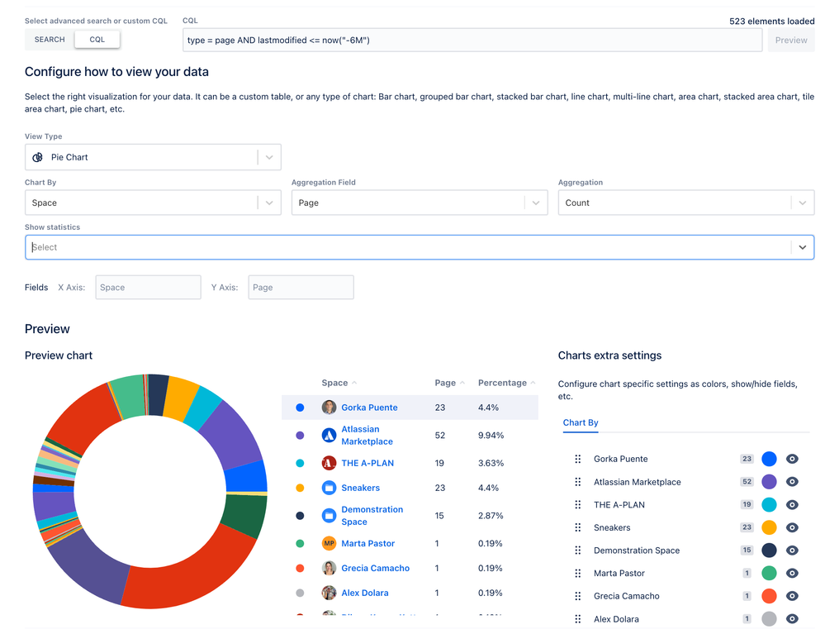This screenshot has height=634, width=825.
Task: Click orange legend dot for Sneakers
Action: 300,489
